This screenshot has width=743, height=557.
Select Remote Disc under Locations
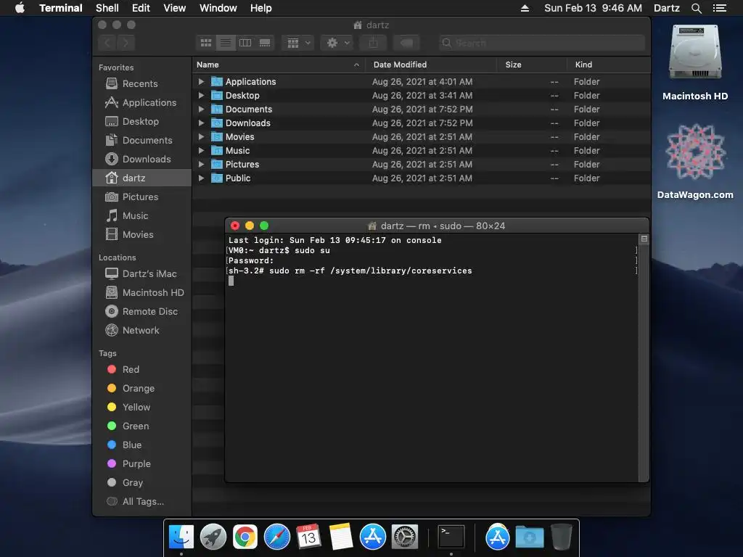pos(141,311)
